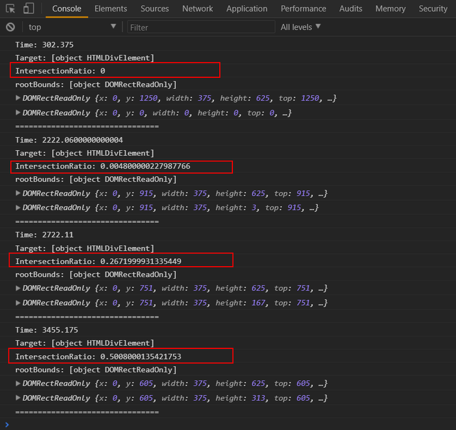456x430 pixels.
Task: Expand the DOMRectReadOnly object with height: 313
Action: point(18,398)
